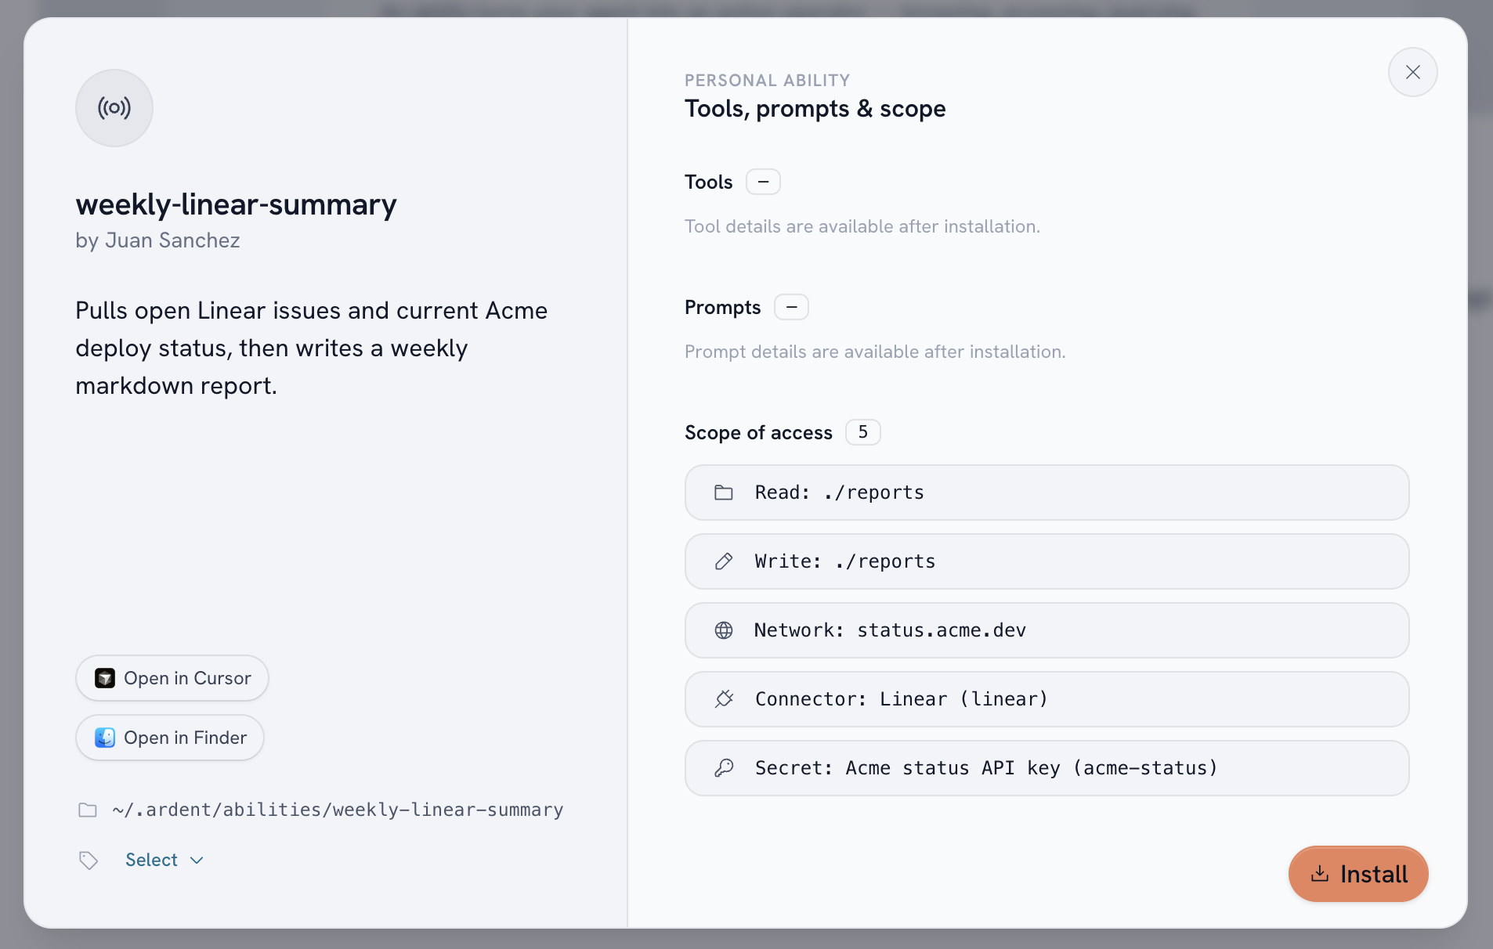Click the folder icon in the Read row

point(724,493)
